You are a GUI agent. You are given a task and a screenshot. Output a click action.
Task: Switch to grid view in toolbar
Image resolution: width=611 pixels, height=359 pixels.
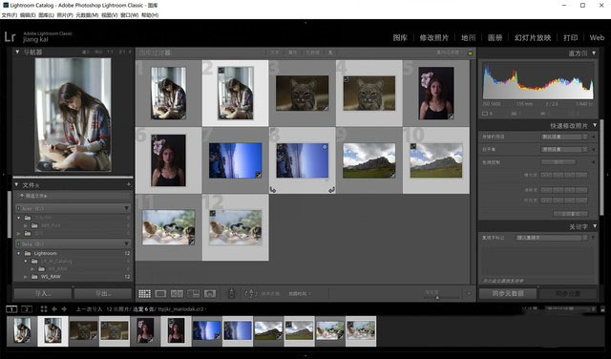pos(144,293)
